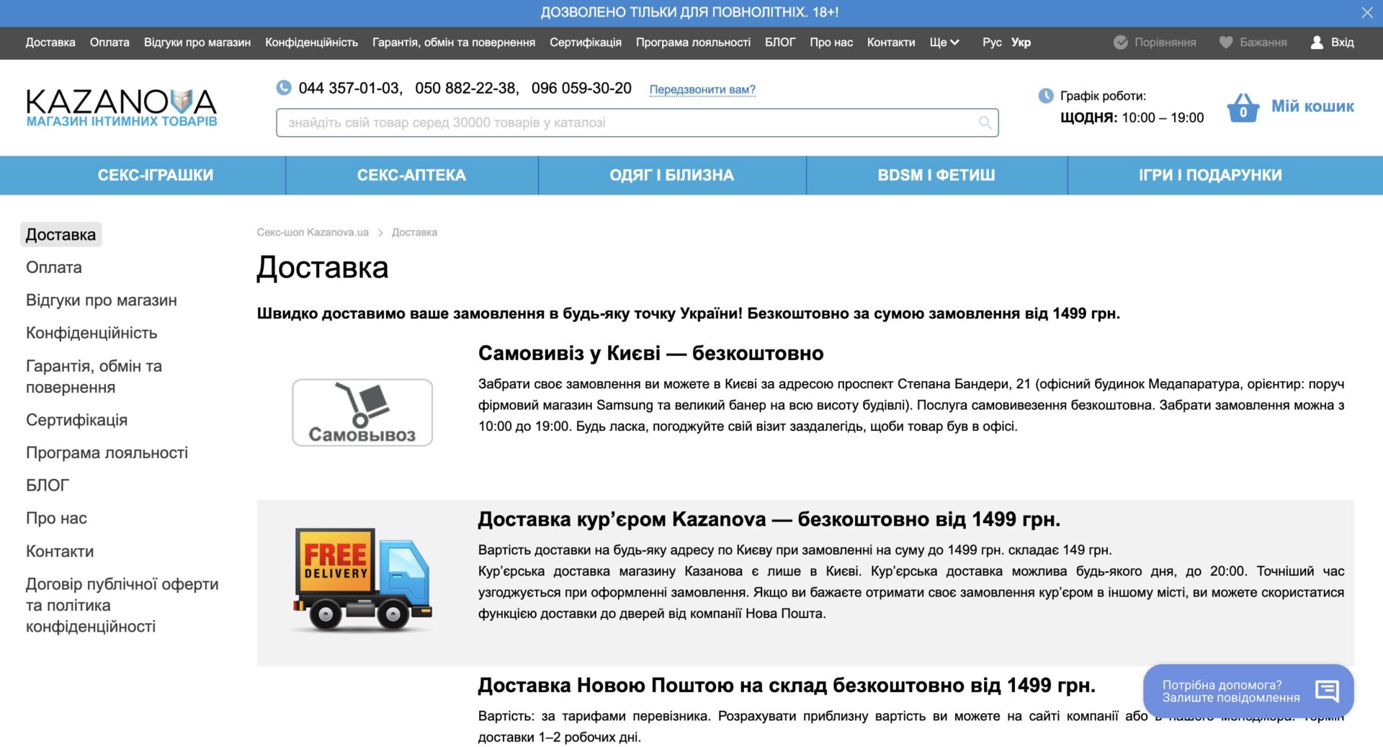1383x747 pixels.
Task: Select Конфіденційність in the left sidebar
Action: (x=91, y=333)
